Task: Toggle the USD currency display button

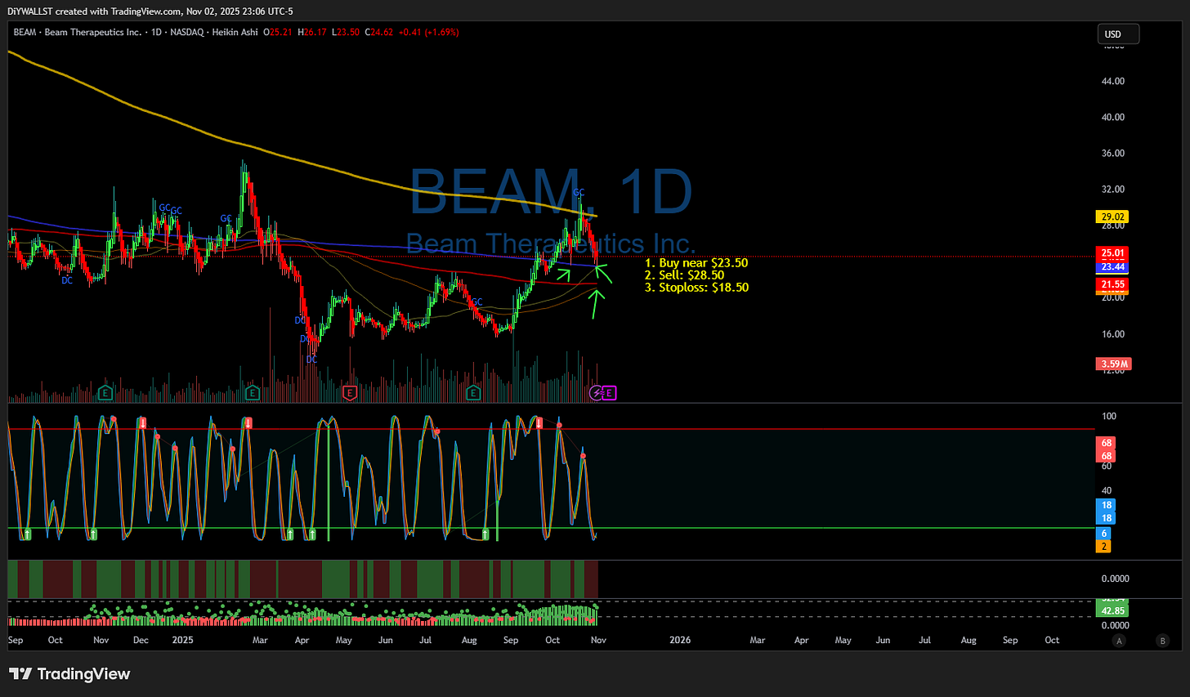Action: (1118, 34)
